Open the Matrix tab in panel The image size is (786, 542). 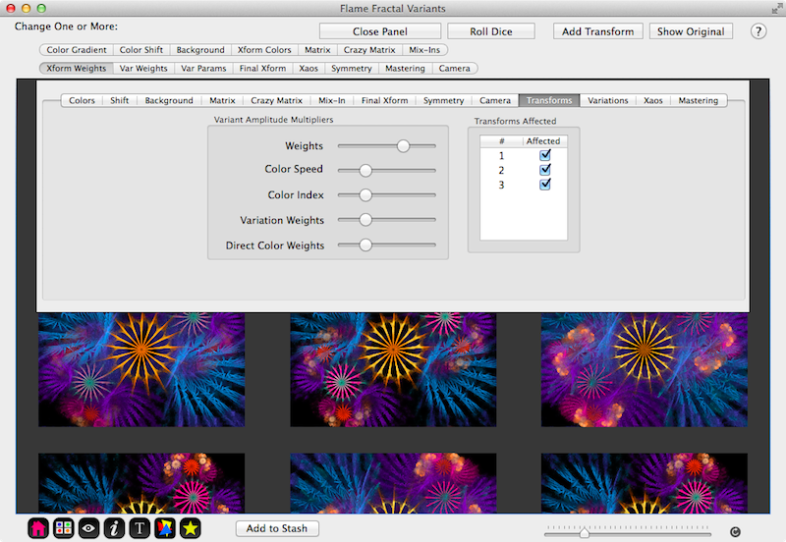pyautogui.click(x=222, y=101)
